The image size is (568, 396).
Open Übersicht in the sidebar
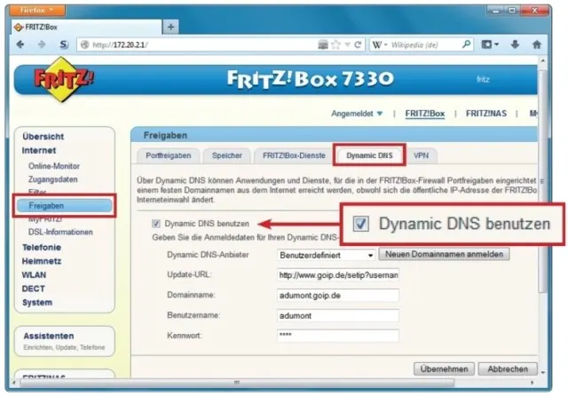coord(43,137)
